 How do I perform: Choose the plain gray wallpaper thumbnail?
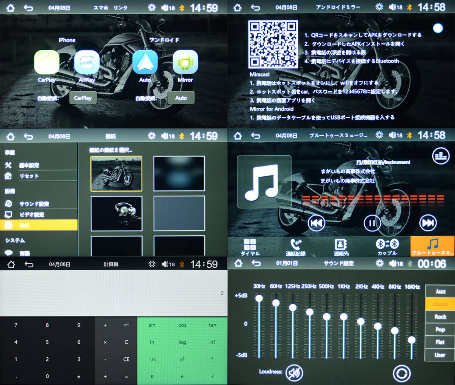click(x=179, y=214)
